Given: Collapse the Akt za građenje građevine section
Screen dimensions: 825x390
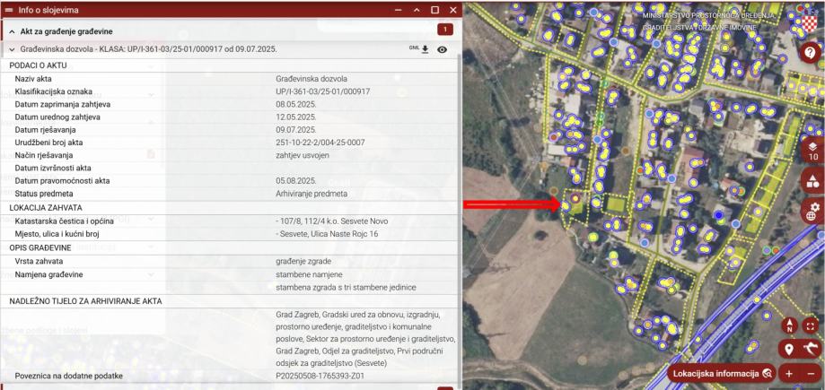Looking at the screenshot, I should tap(12, 31).
